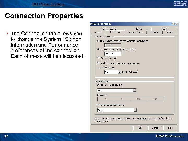This screenshot has width=188, height=141.
Task: Click the IBM logo
Action: pos(180,4)
